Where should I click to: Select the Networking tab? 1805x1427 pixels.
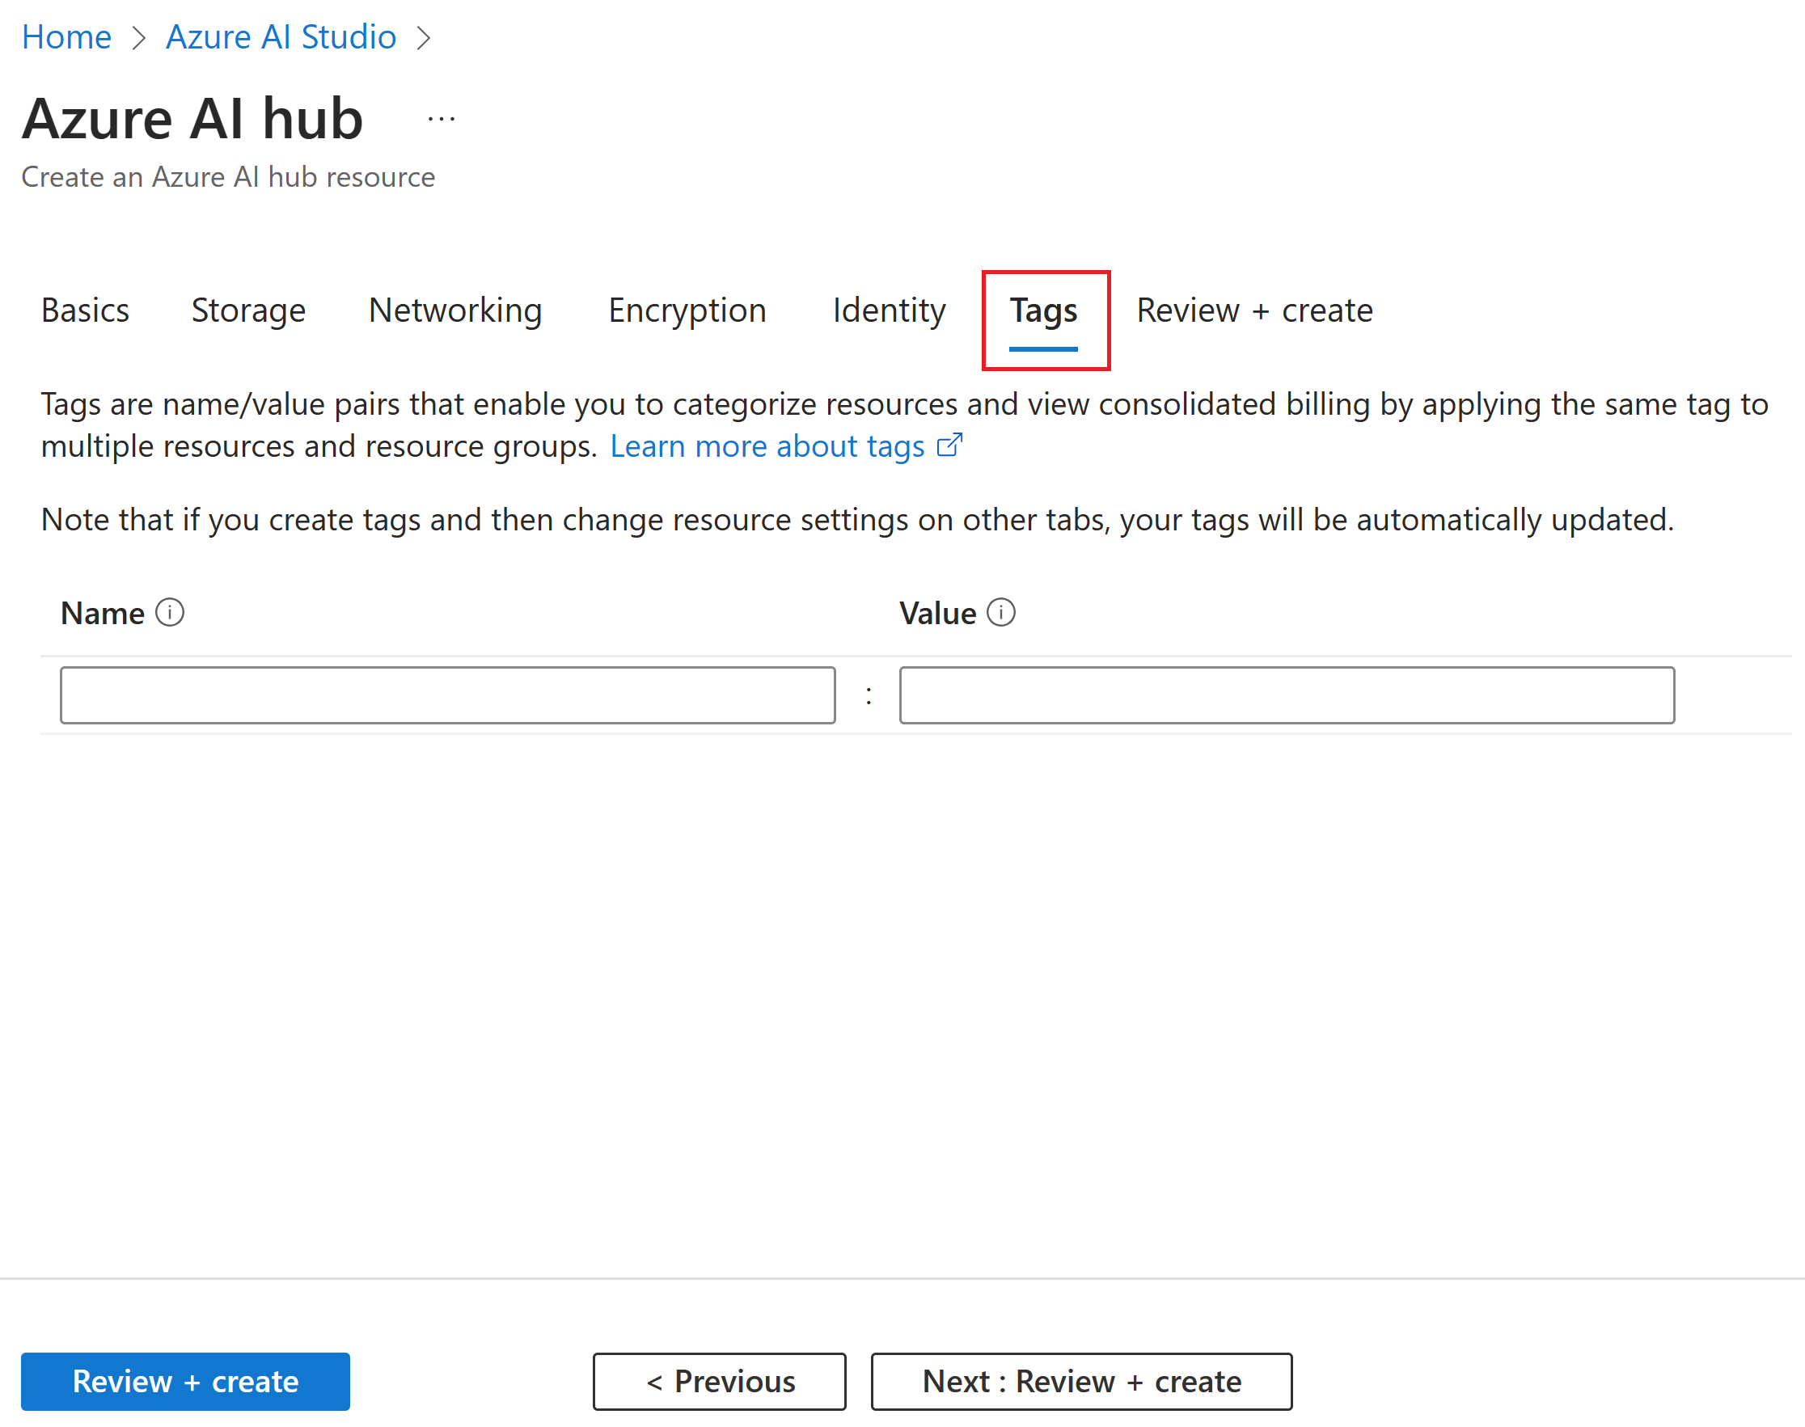coord(454,310)
